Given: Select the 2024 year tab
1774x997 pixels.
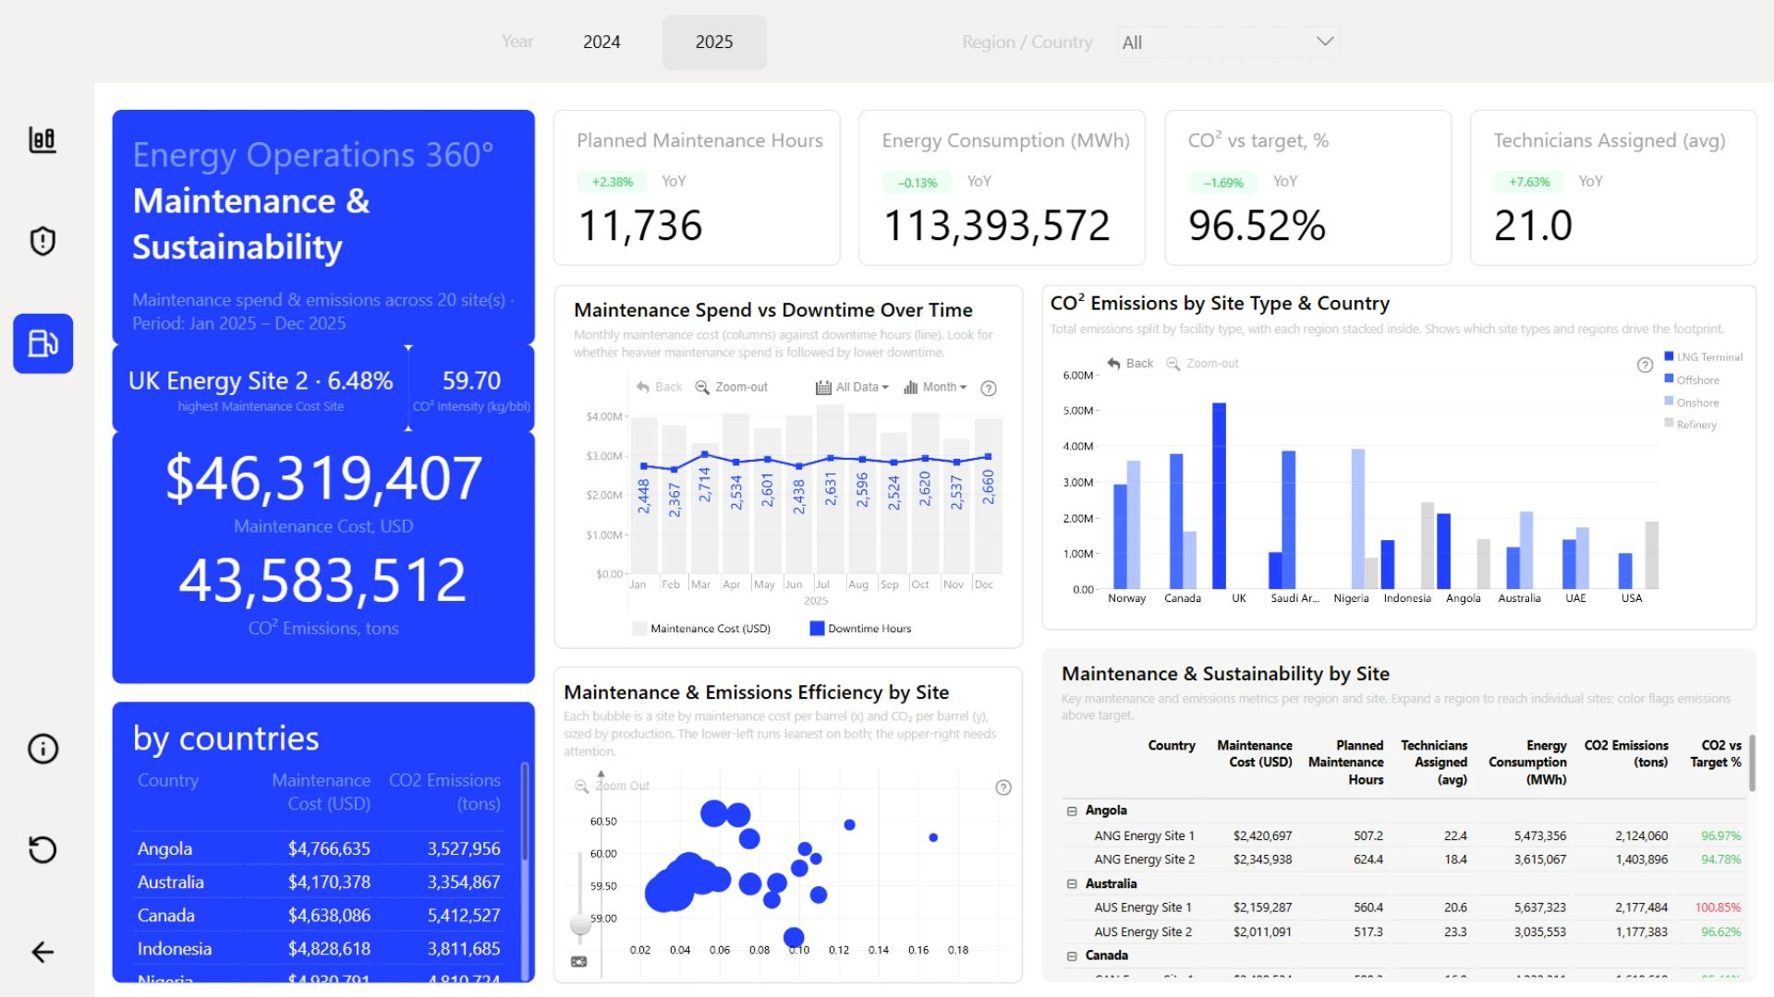Looking at the screenshot, I should [601, 42].
